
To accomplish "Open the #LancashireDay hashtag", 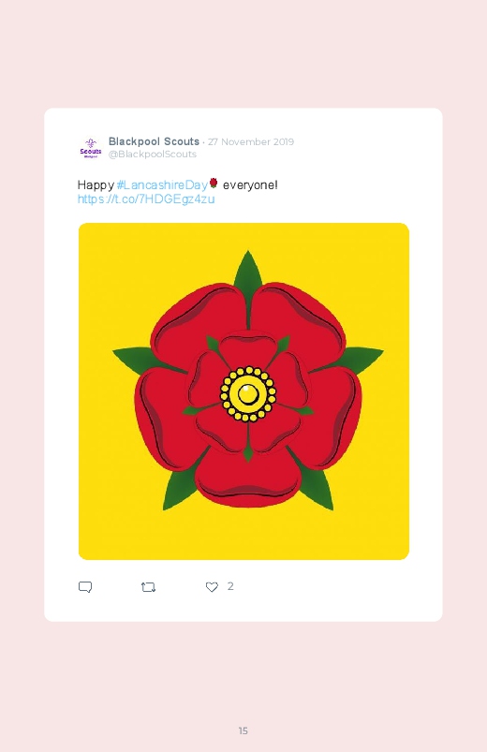I will click(x=162, y=184).
